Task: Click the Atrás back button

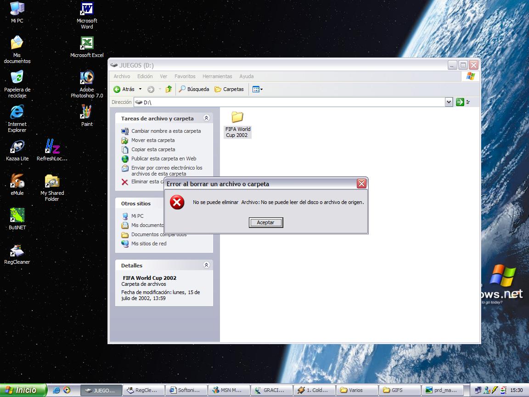Action: (124, 89)
